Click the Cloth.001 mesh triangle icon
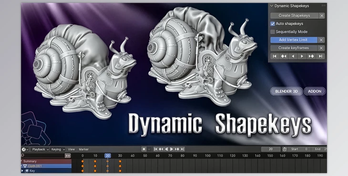348x176 pixels. pyautogui.click(x=25, y=166)
